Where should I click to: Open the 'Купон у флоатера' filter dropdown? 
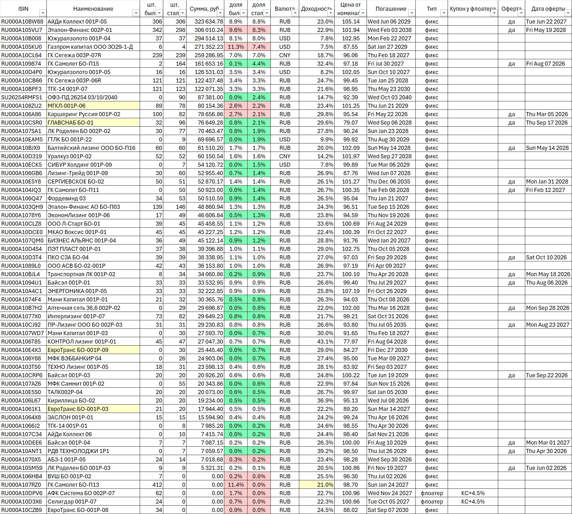(494, 13)
